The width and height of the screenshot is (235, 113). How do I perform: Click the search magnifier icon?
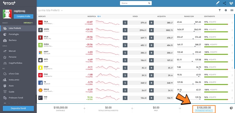pyautogui.click(x=149, y=3)
